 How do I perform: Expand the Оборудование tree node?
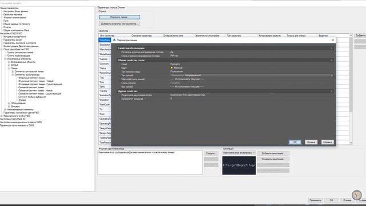(9, 103)
